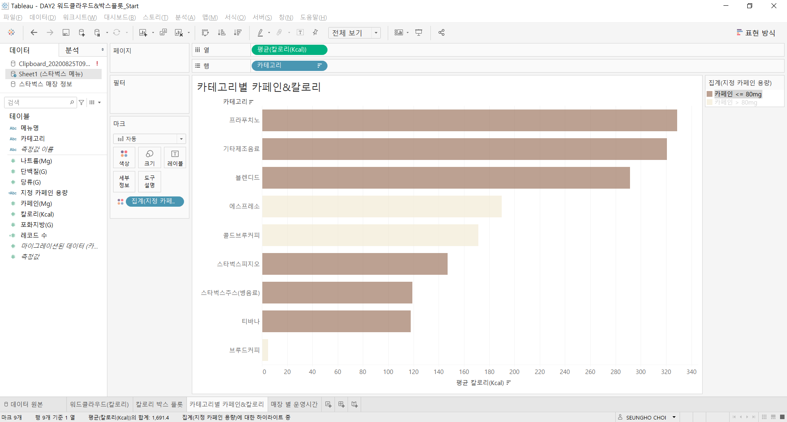Open SEUNGHO CHOI user dropdown
The height and width of the screenshot is (422, 787).
(x=674, y=417)
